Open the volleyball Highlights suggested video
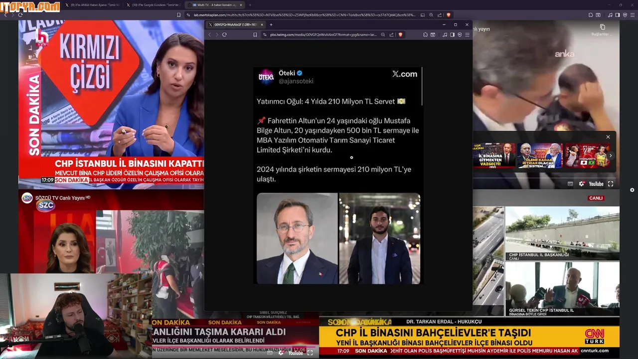The height and width of the screenshot is (359, 638). [x=587, y=156]
